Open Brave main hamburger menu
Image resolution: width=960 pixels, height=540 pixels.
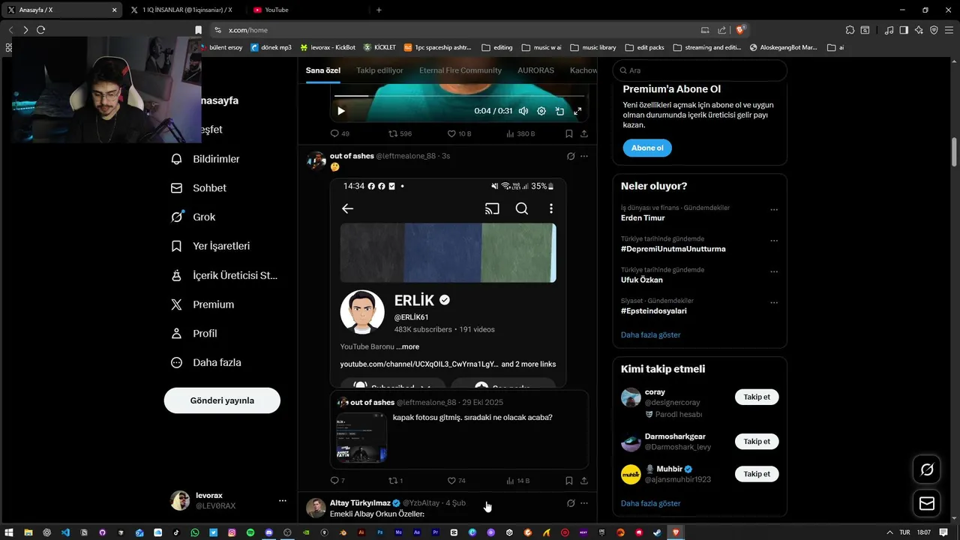click(949, 30)
